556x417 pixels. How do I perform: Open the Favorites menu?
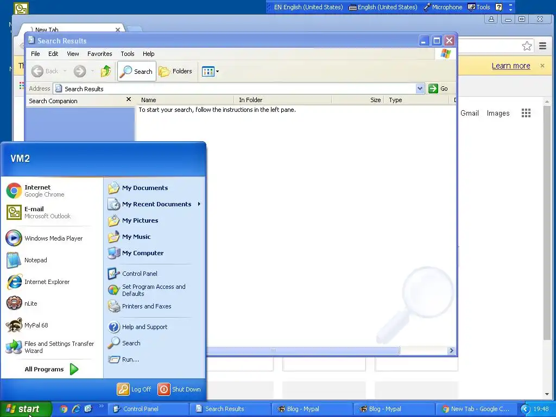(100, 54)
